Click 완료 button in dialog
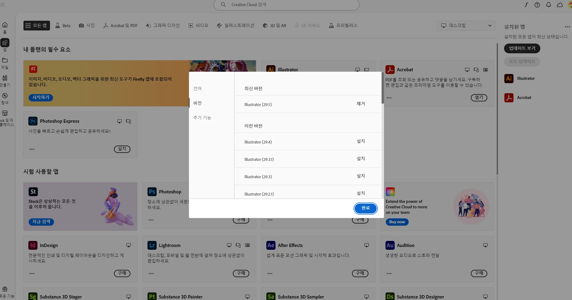This screenshot has height=300, width=572. pos(366,208)
